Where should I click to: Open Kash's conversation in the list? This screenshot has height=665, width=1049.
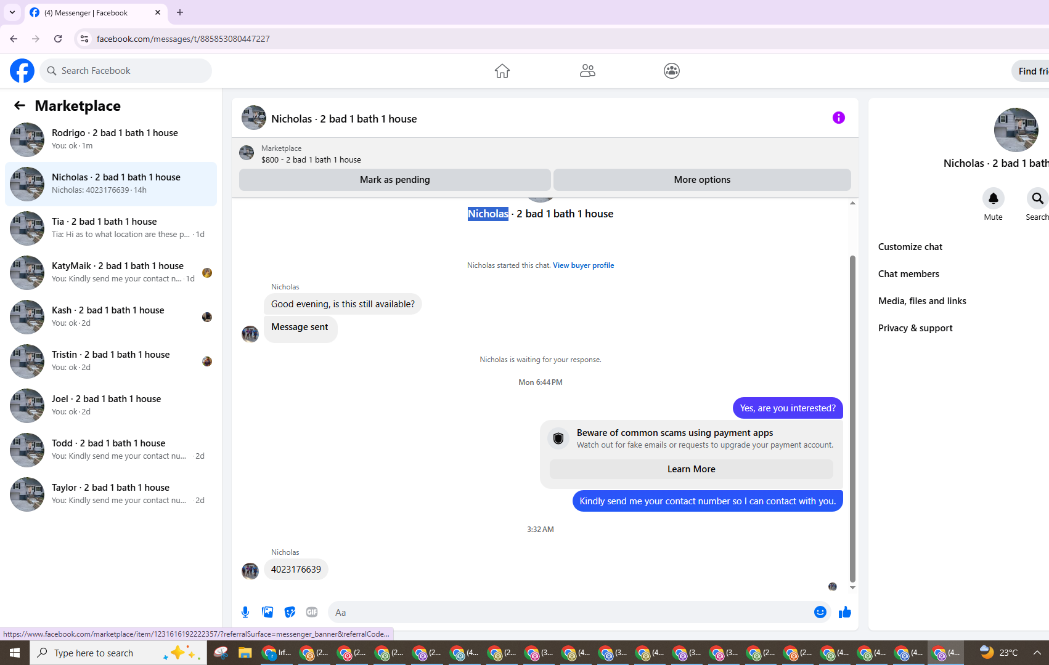point(111,316)
